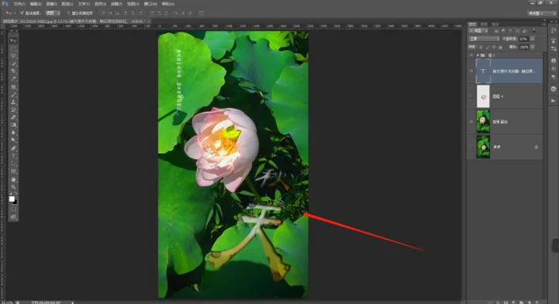Open the layer filter kind dropdown
The width and height of the screenshot is (559, 304).
(479, 31)
